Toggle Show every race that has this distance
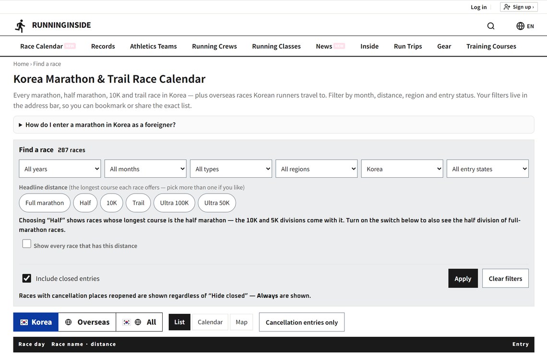This screenshot has height=355, width=547. pos(26,243)
